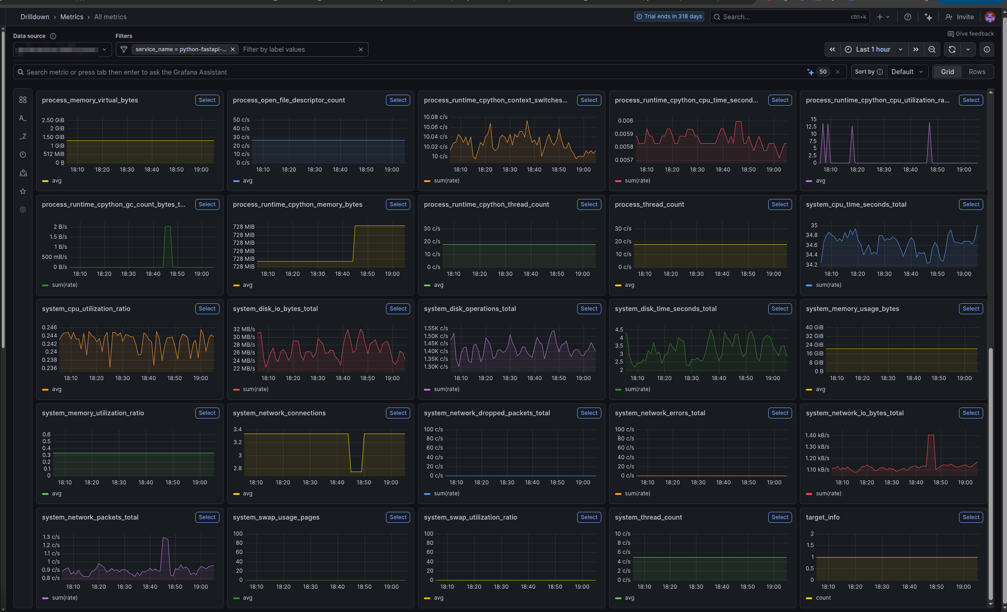
Task: Open the Drilldown breadcrumb item
Action: point(35,16)
